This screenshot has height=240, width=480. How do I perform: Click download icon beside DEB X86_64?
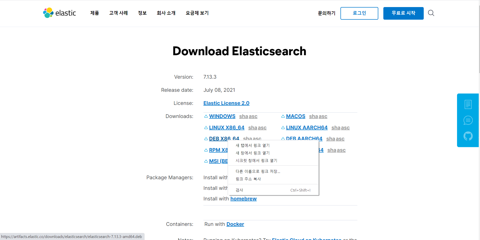[x=206, y=139]
